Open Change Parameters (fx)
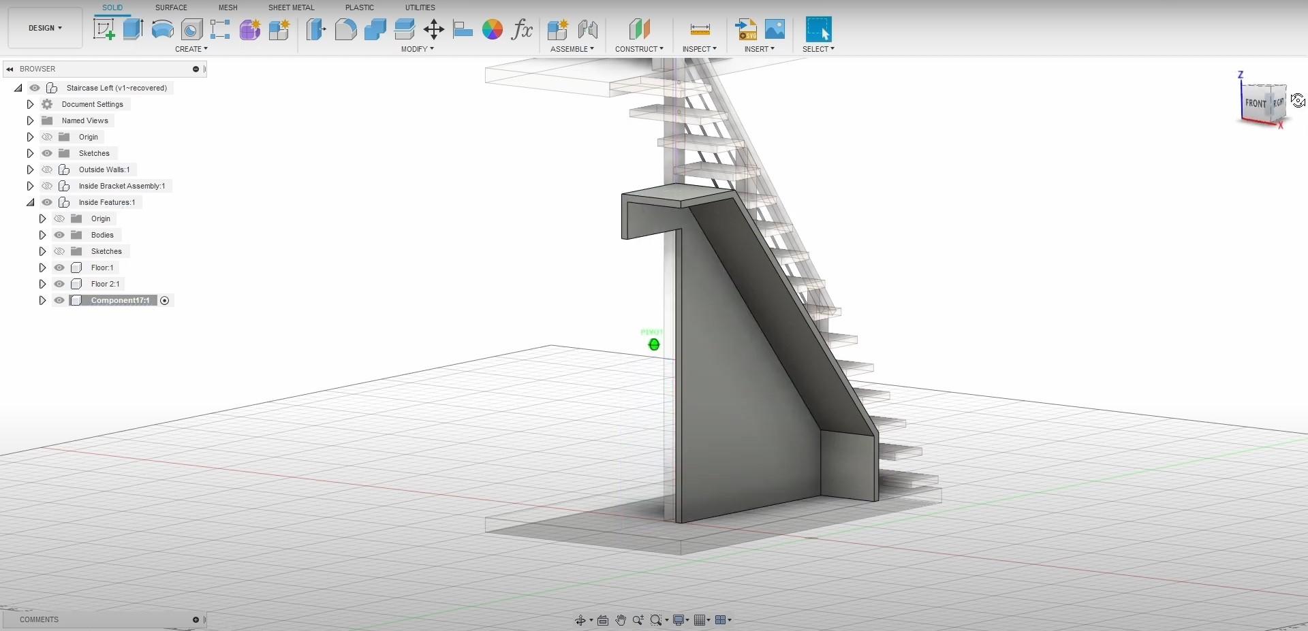Viewport: 1308px width, 631px height. pyautogui.click(x=522, y=29)
